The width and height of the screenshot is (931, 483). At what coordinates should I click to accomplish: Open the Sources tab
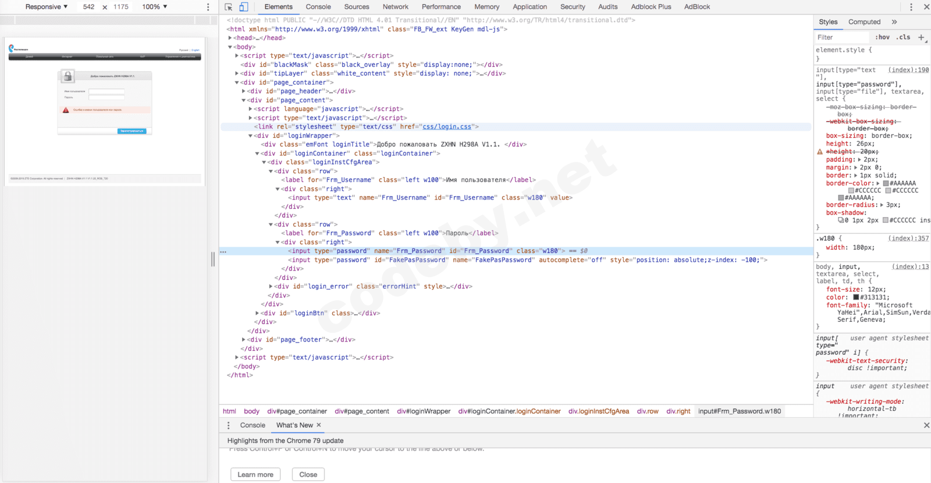point(357,7)
